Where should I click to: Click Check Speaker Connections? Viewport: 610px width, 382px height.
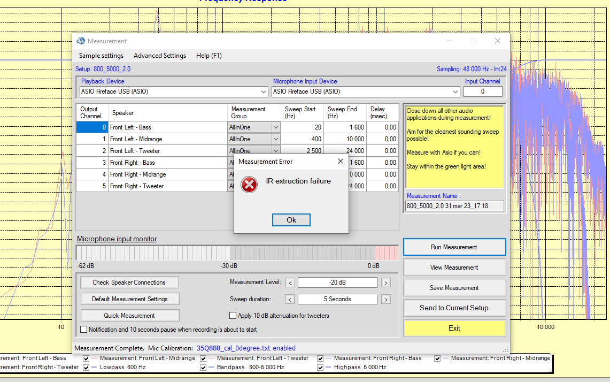(x=129, y=282)
